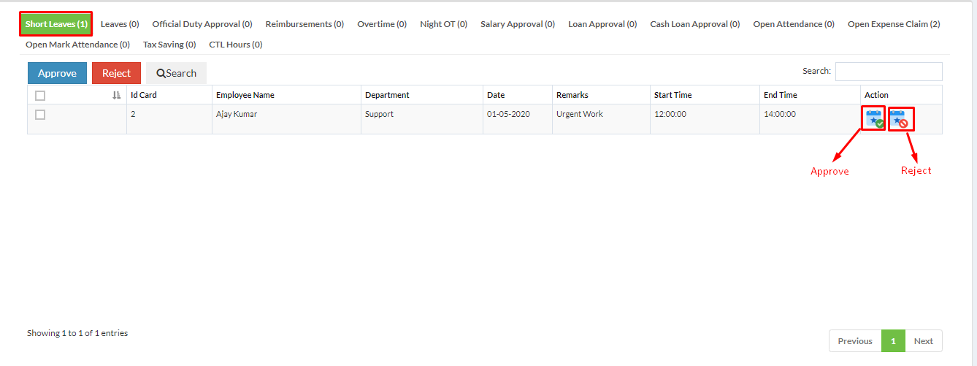Click the blue Approve button
977x366 pixels.
pos(57,73)
